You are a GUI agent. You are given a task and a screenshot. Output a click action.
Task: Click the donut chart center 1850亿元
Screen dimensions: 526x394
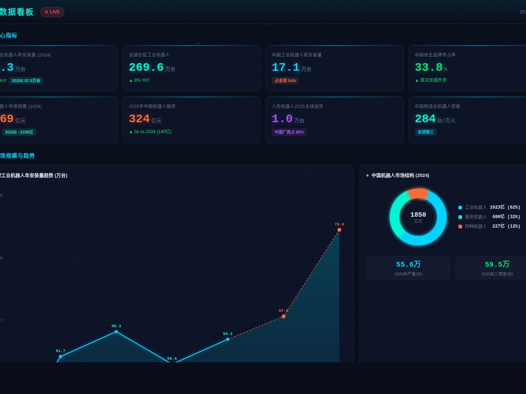(418, 217)
